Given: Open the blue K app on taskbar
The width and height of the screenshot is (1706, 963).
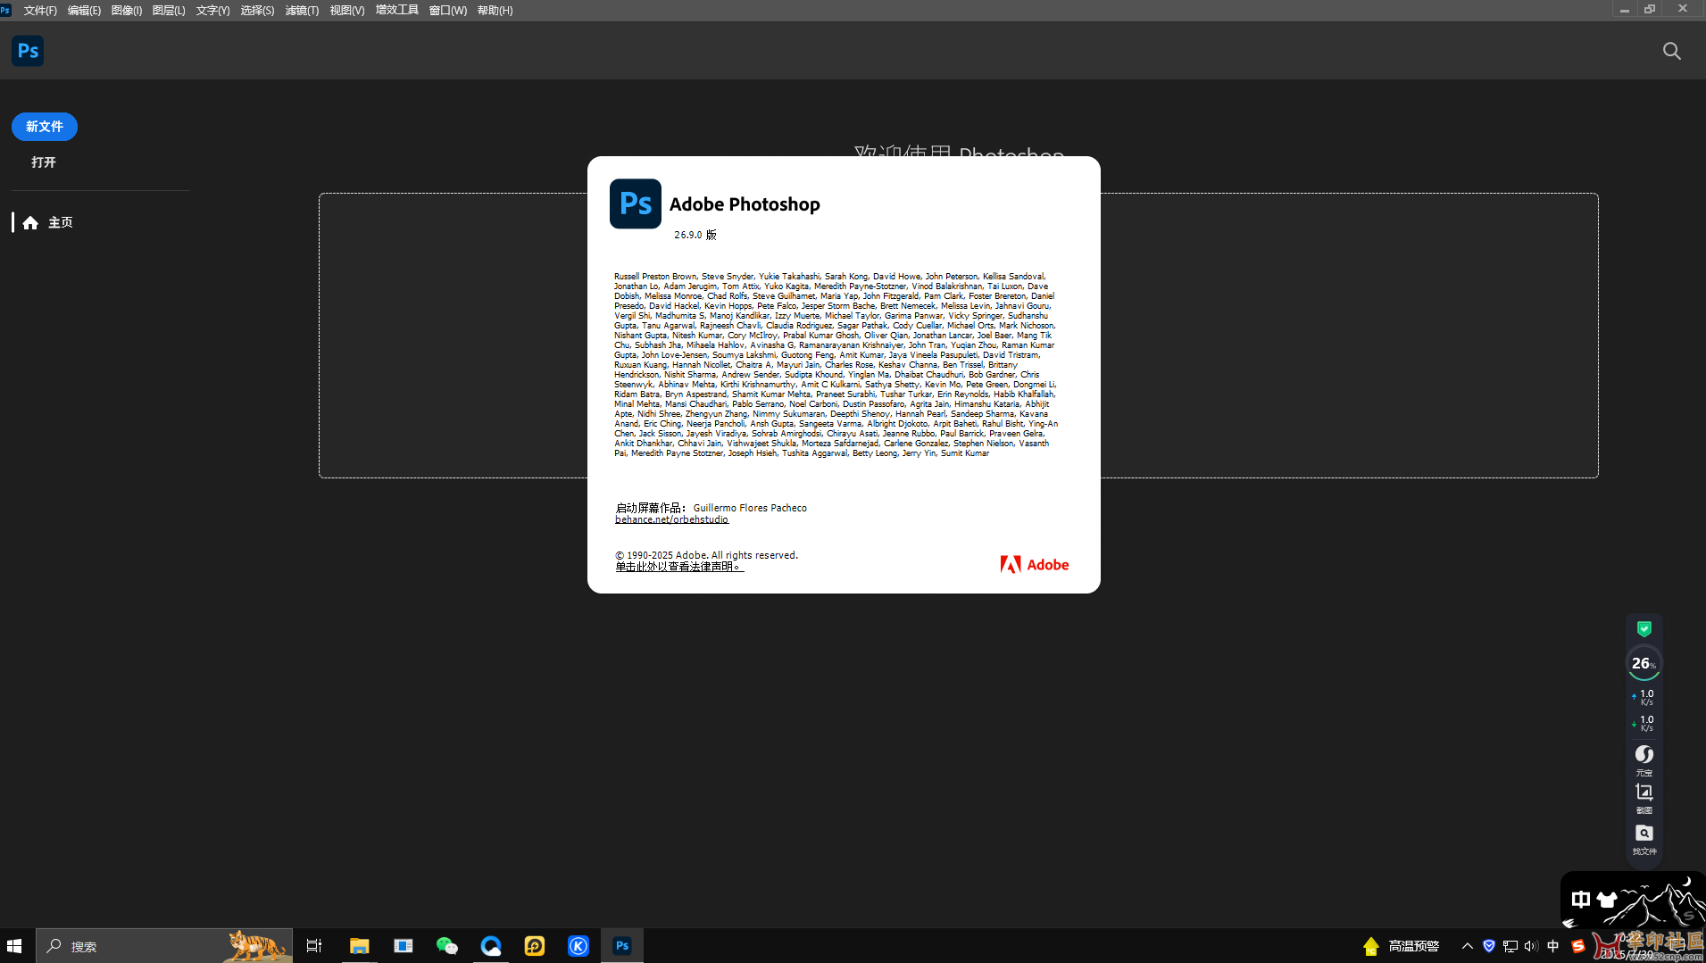Looking at the screenshot, I should (578, 946).
